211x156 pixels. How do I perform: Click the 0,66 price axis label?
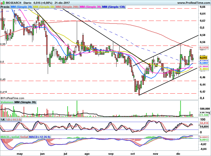(x=203, y=7)
